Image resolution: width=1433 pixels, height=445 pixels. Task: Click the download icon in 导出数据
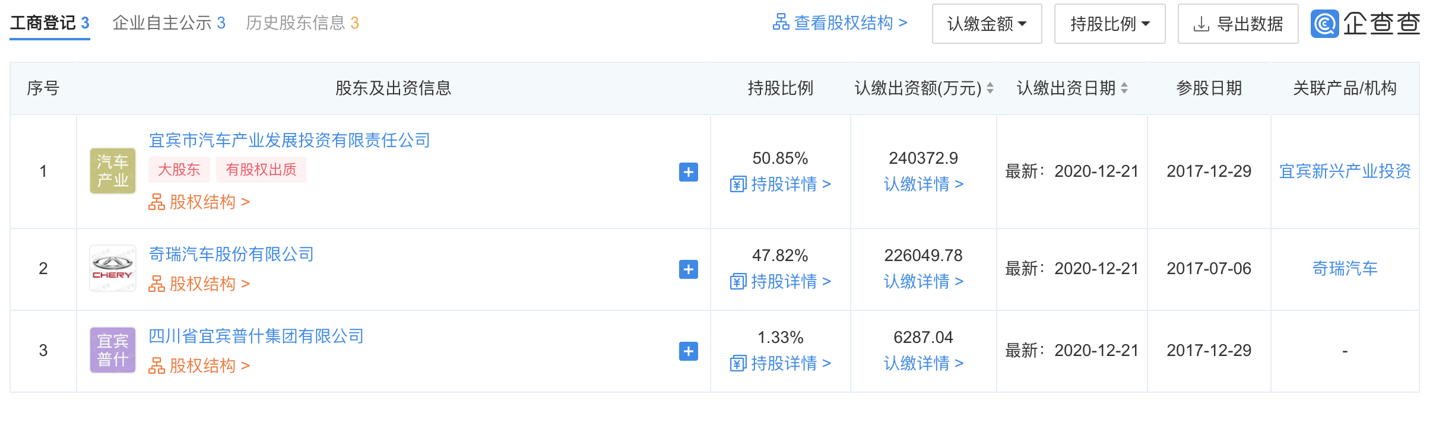click(x=1201, y=24)
